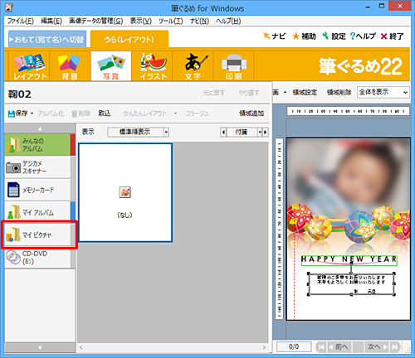Open the イラスト illustration tool
The height and width of the screenshot is (358, 415).
(x=152, y=66)
